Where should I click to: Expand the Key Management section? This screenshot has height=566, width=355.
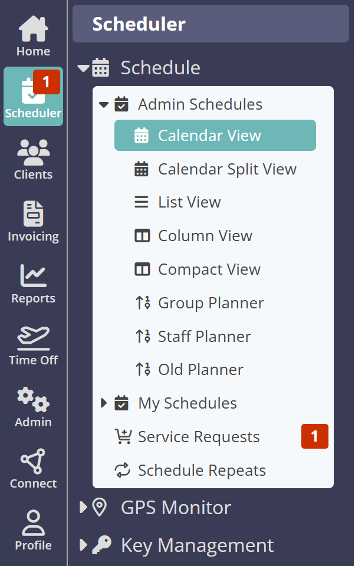[x=83, y=545]
